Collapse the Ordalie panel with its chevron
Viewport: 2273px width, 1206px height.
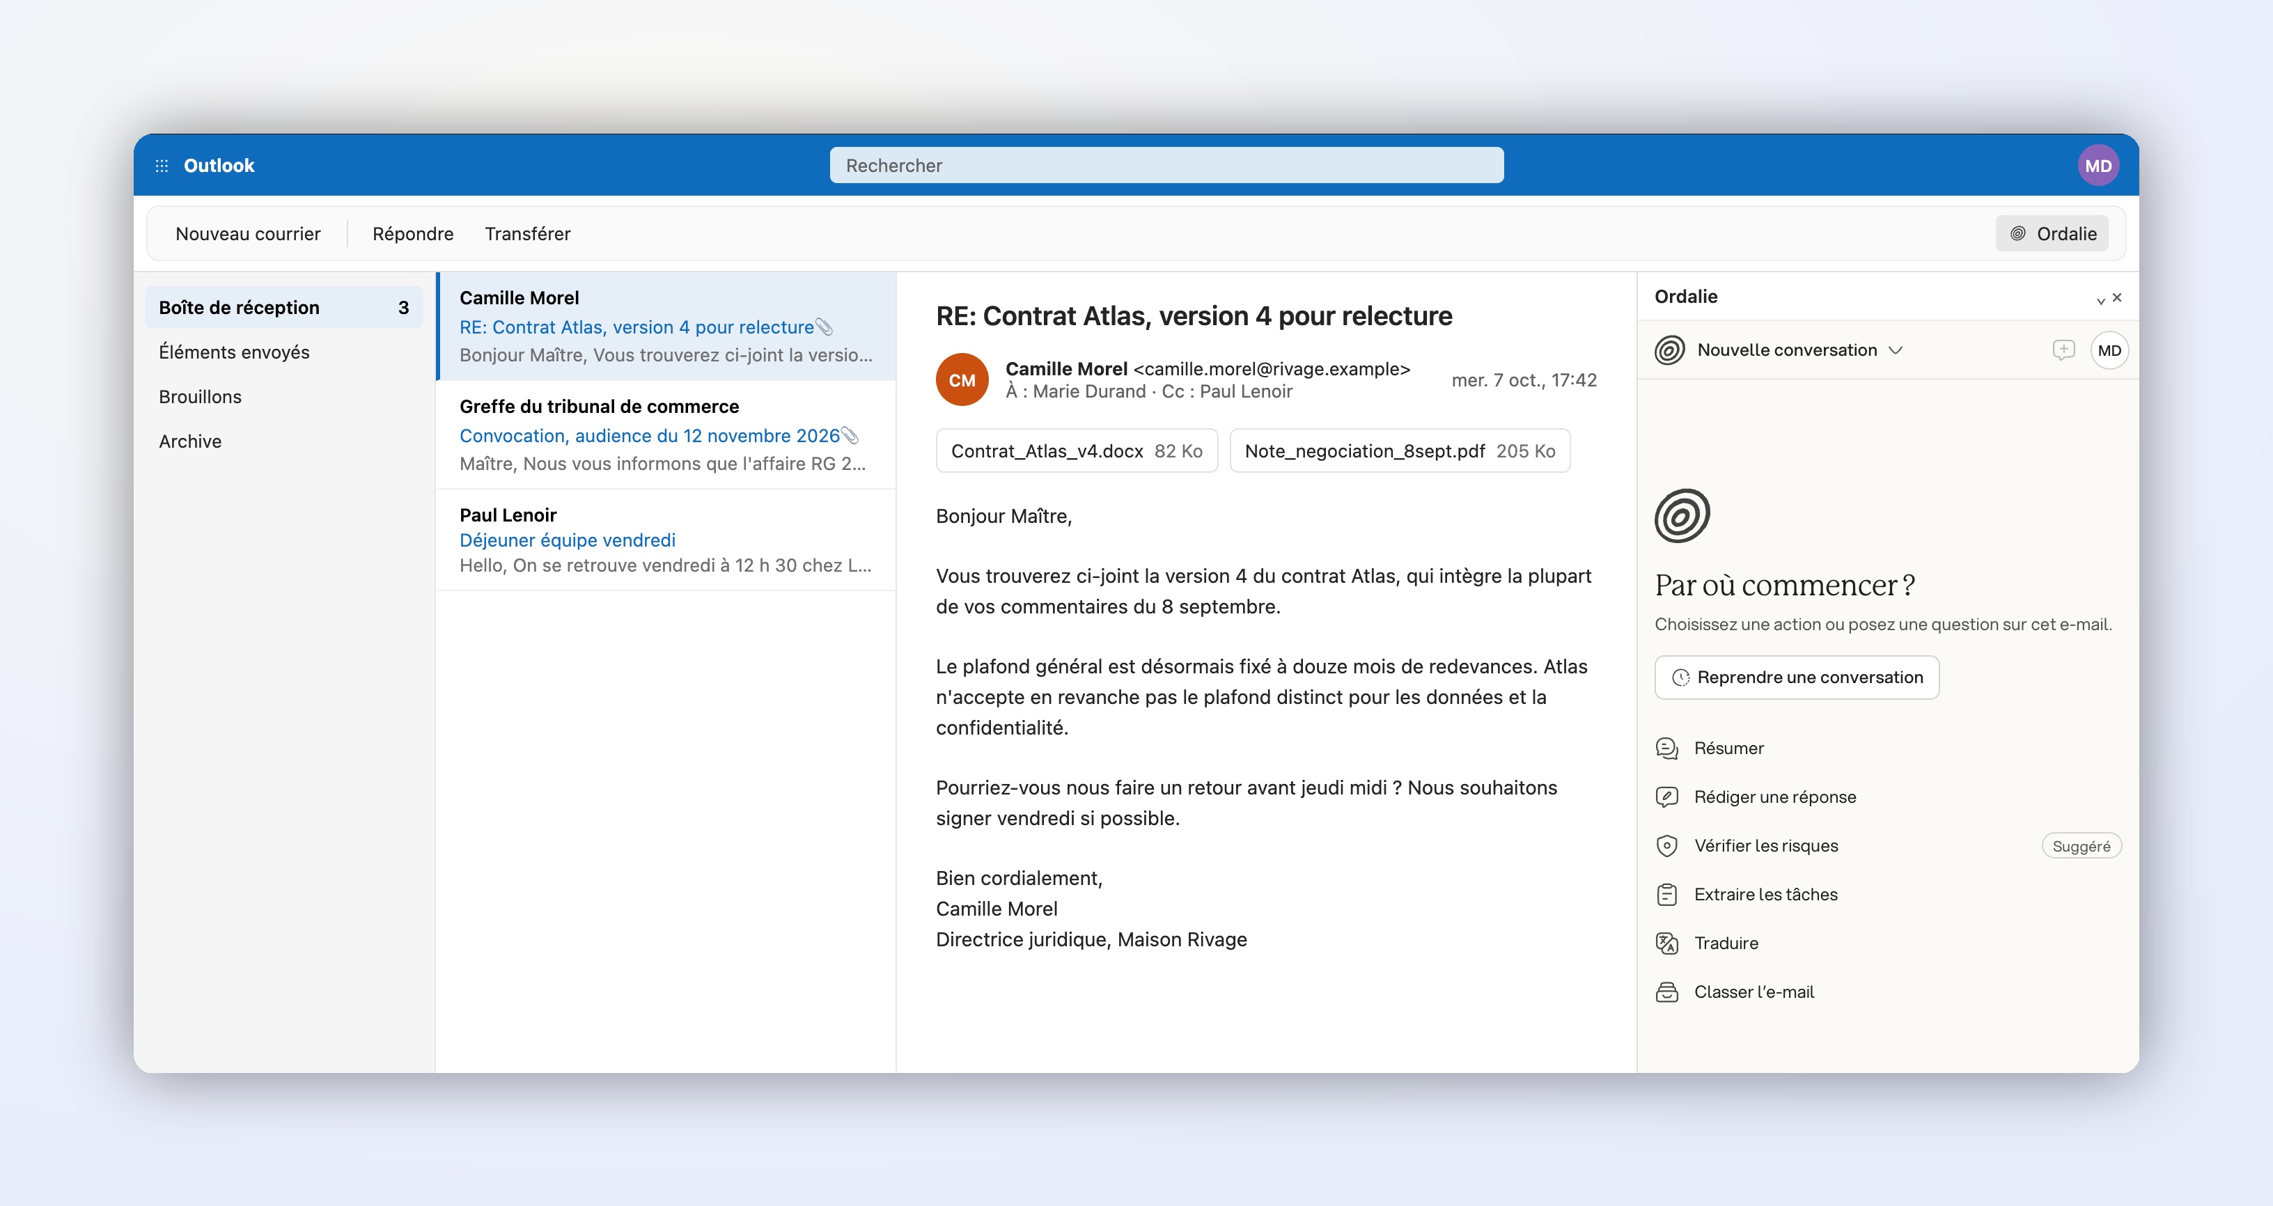click(2100, 300)
